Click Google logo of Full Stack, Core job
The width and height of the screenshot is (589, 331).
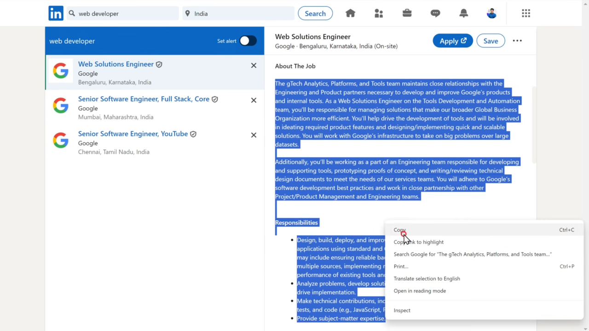click(x=61, y=106)
